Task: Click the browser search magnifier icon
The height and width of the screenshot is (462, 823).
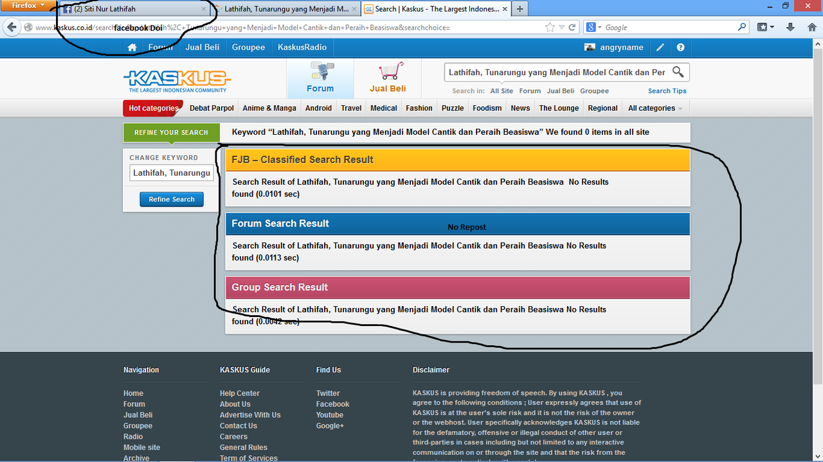Action: pyautogui.click(x=742, y=28)
